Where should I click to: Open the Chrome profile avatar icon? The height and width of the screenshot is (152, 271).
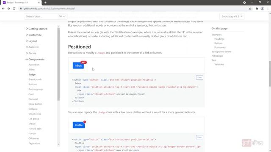click(263, 8)
